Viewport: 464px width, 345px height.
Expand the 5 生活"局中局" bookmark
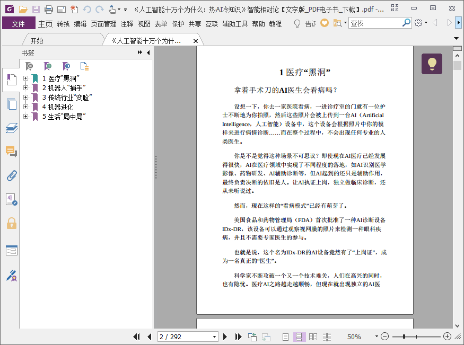(x=26, y=117)
